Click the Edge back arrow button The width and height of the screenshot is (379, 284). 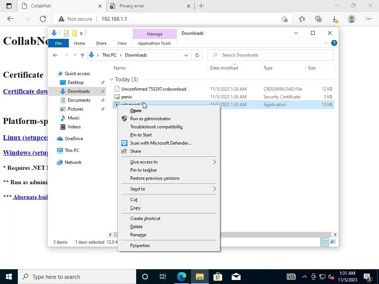click(x=10, y=19)
